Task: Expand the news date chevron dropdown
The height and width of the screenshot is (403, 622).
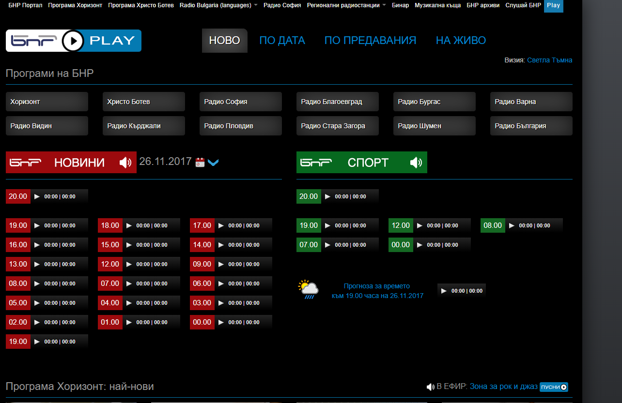Action: click(213, 163)
